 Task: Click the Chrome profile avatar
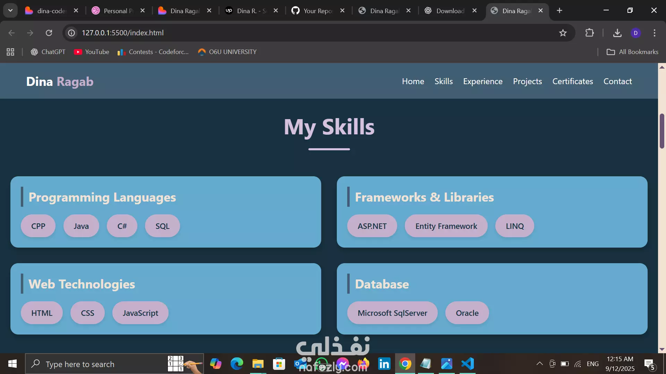pos(635,33)
